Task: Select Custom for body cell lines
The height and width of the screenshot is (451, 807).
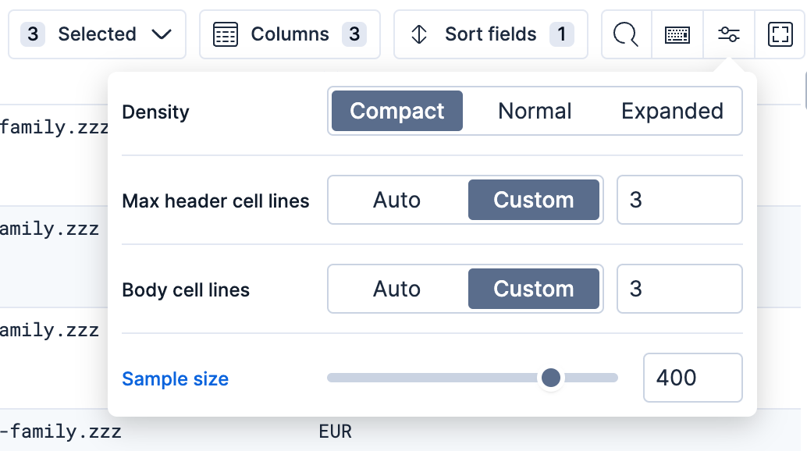Action: [534, 289]
